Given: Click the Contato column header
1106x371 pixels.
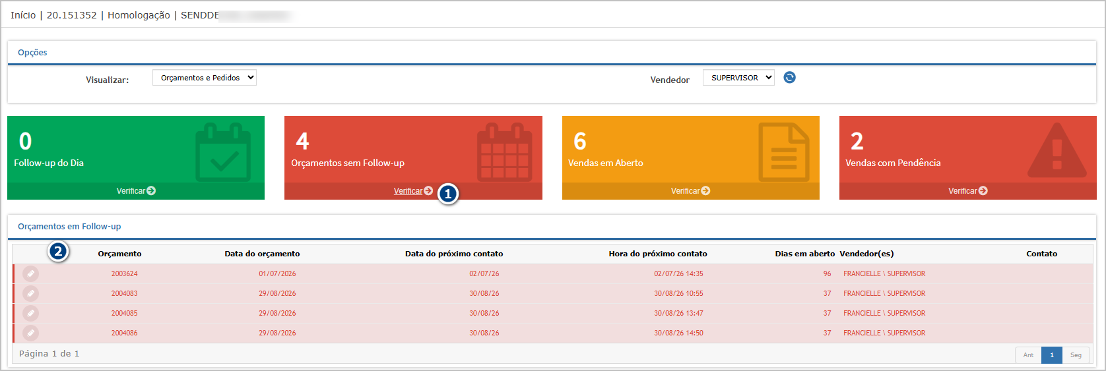Looking at the screenshot, I should tap(1041, 254).
